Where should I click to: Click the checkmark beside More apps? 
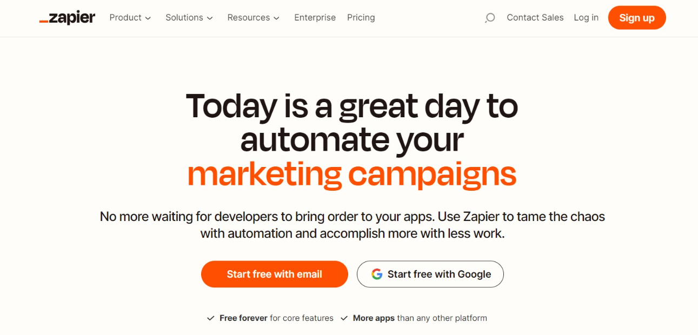pyautogui.click(x=344, y=318)
